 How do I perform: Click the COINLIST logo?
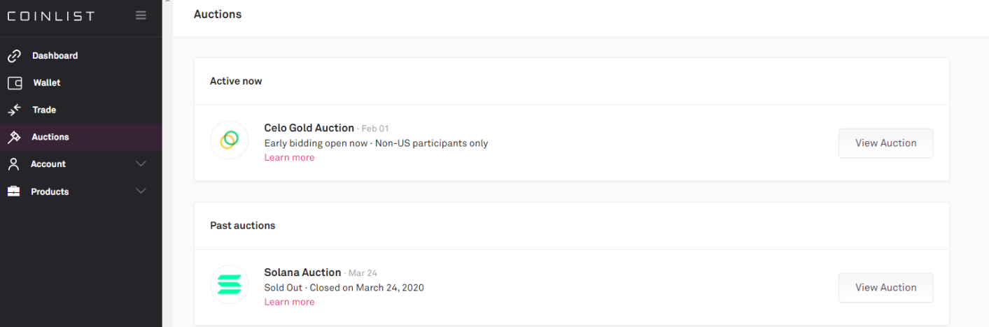point(50,16)
